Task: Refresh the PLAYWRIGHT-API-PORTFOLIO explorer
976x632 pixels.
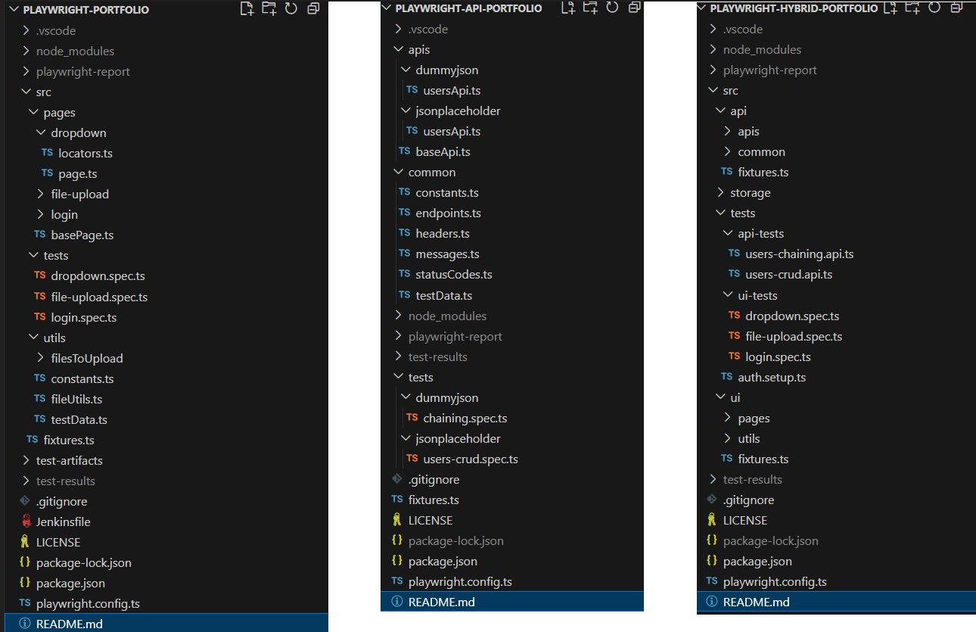Action: [x=612, y=8]
